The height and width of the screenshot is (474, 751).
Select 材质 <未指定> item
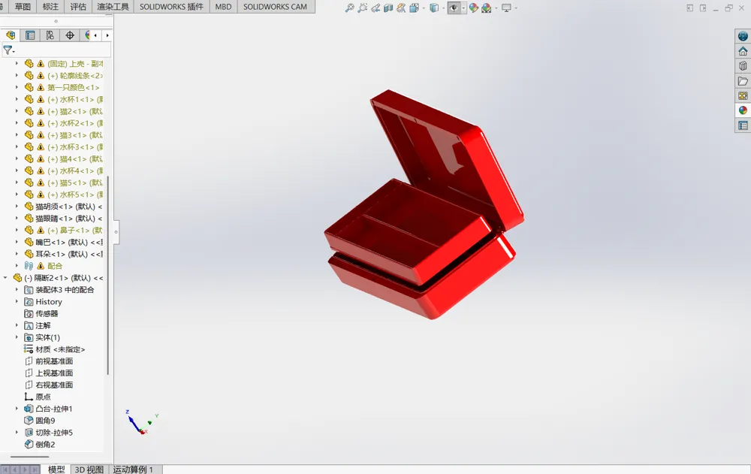[55, 349]
